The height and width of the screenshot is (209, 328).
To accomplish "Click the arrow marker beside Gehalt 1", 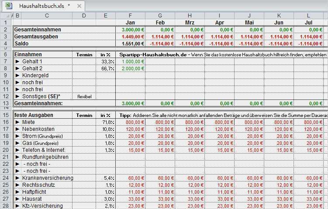I will point(17,62).
